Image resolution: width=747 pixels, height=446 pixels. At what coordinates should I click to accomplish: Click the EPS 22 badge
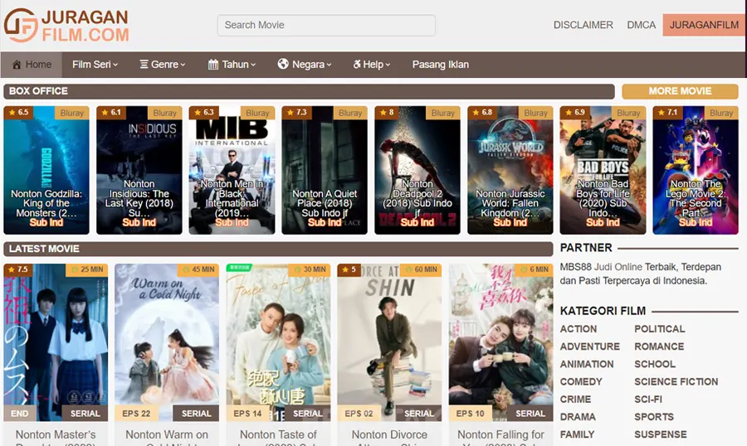pyautogui.click(x=136, y=414)
